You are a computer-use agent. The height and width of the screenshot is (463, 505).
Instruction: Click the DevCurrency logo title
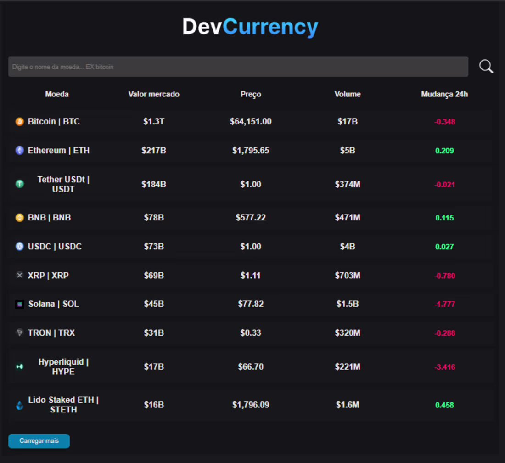[x=250, y=27]
